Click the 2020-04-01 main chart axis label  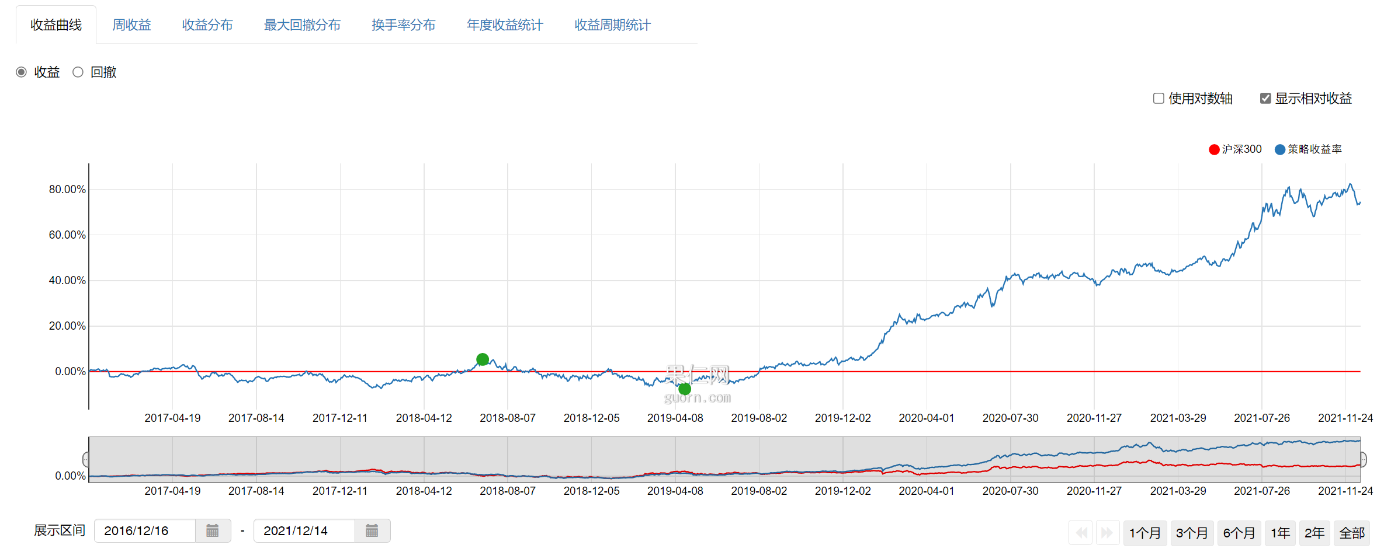click(x=927, y=418)
